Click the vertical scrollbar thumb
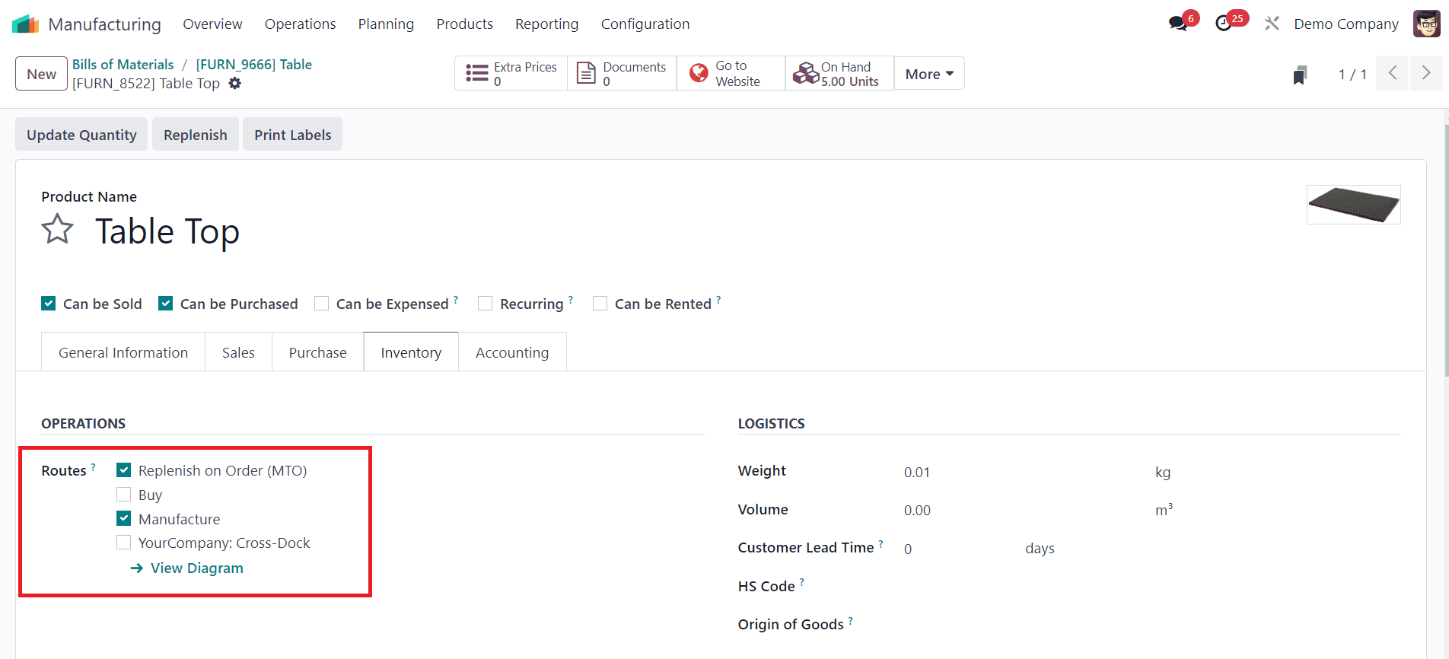 (1446, 250)
